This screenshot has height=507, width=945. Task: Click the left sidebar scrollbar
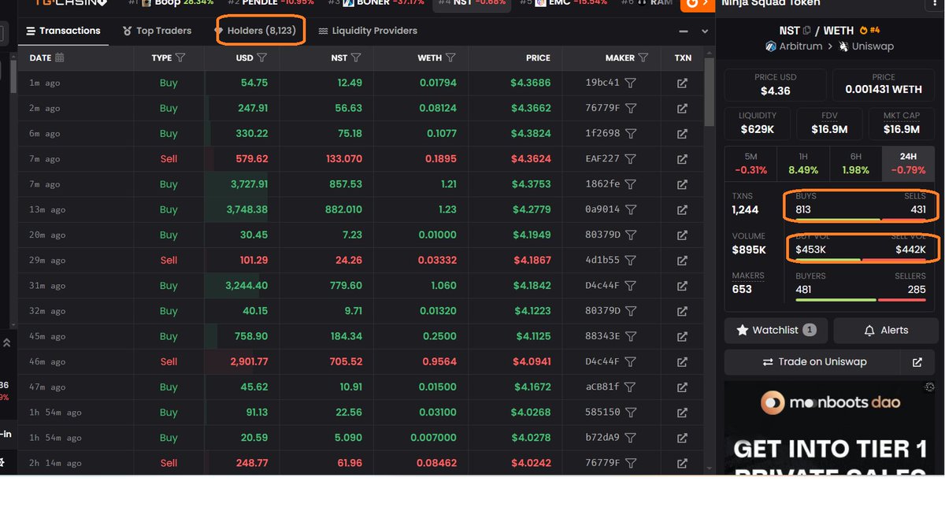pos(14,76)
